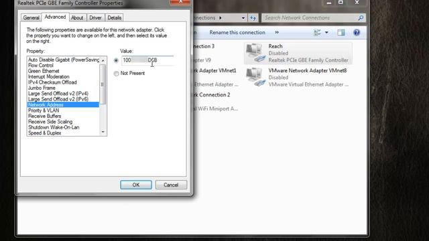This screenshot has width=429, height=241.
Task: Click the property list scrollbar thumb
Action: pyautogui.click(x=103, y=84)
